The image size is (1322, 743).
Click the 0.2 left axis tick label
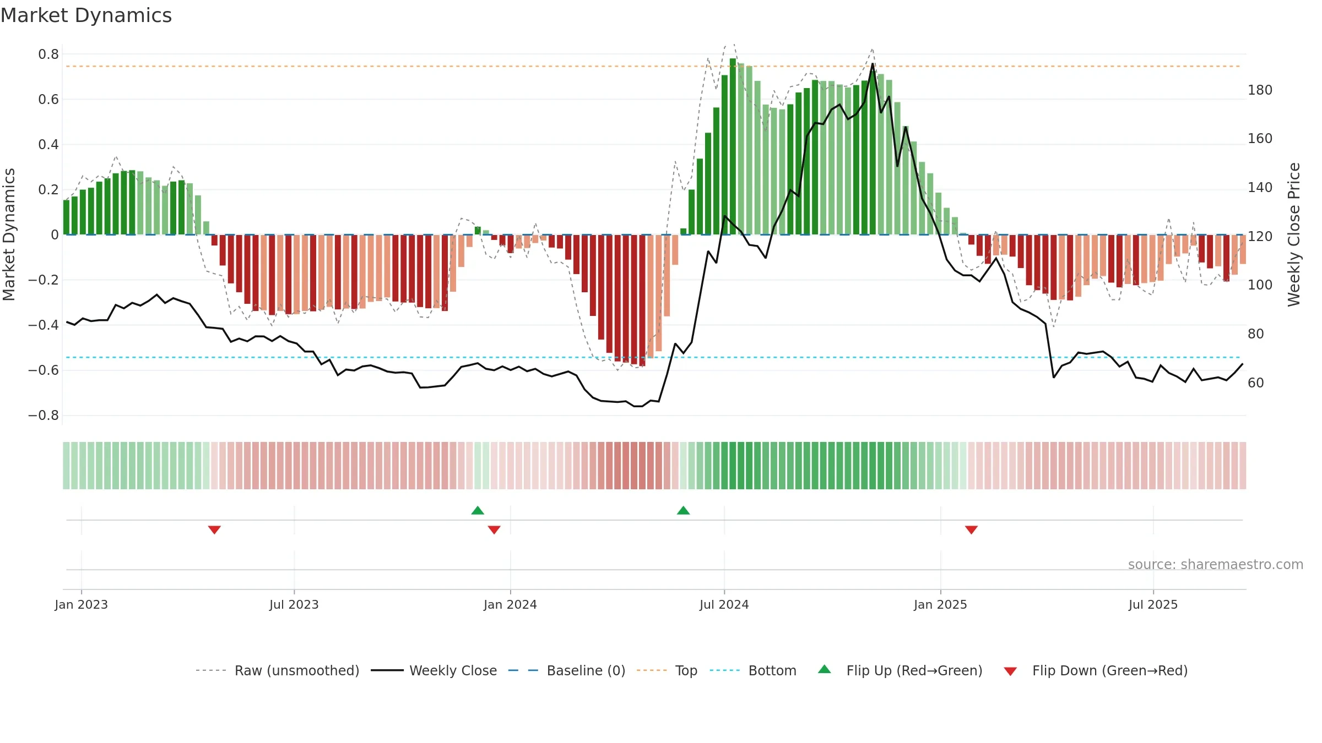pyautogui.click(x=48, y=190)
